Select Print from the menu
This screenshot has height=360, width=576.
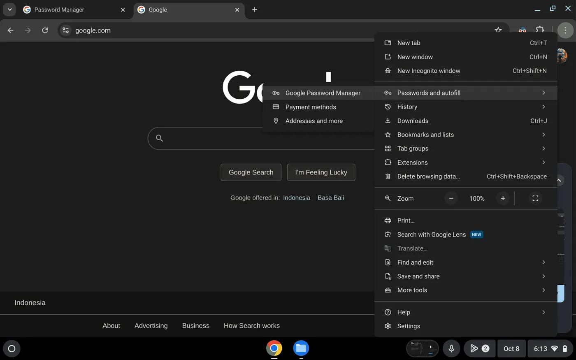(x=466, y=221)
